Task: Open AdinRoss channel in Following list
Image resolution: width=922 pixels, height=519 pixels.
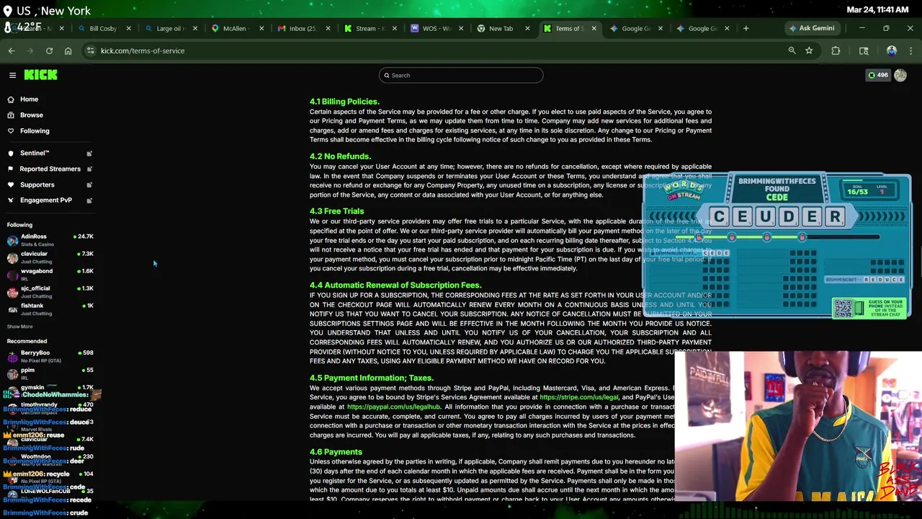Action: click(x=50, y=240)
